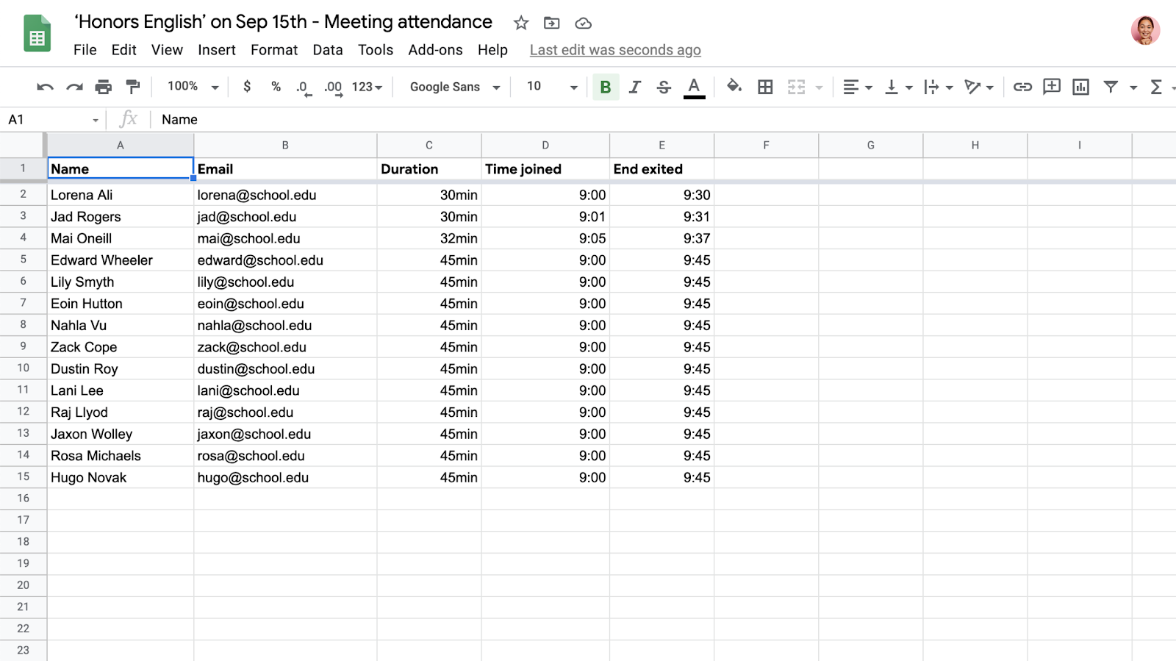Star this spreadsheet document
Image resolution: width=1176 pixels, height=661 pixels.
[x=521, y=23]
